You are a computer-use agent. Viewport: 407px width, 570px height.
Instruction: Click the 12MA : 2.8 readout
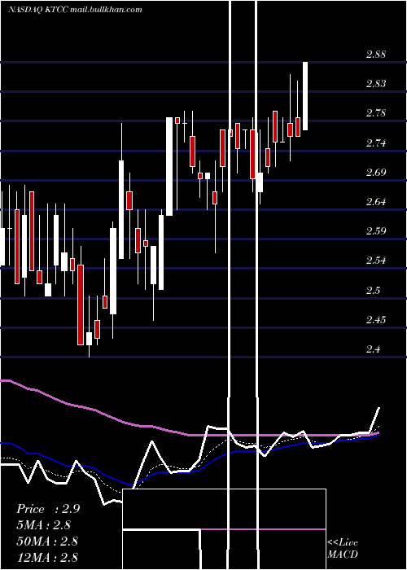coord(47,557)
